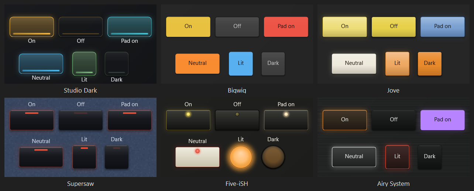Click the Five-iSH 'Pad on' button with white LED
This screenshot has height=191, width=474.
pyautogui.click(x=286, y=120)
